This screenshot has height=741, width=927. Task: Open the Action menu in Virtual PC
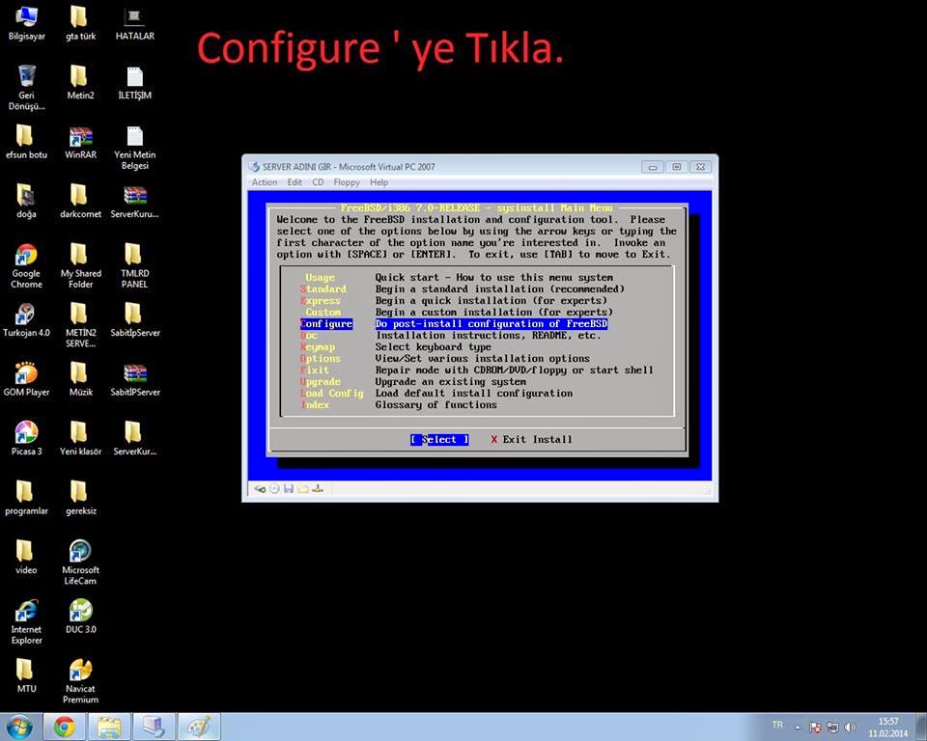(x=265, y=182)
